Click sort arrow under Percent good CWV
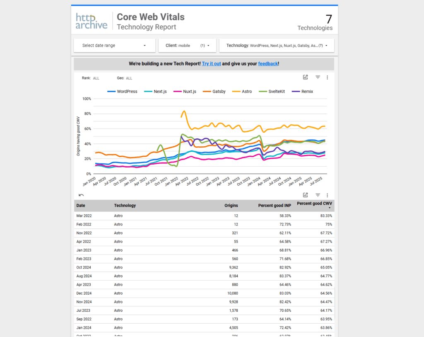Screen dimensions: 424x337 [330, 208]
